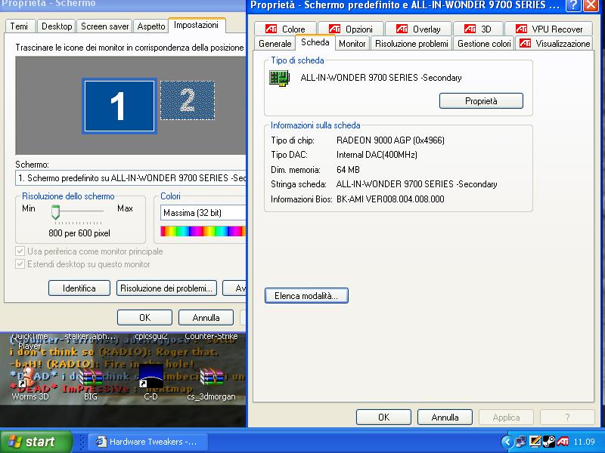This screenshot has height=453, width=605.
Task: Select the stalker.alph... desktop label
Action: 90,336
